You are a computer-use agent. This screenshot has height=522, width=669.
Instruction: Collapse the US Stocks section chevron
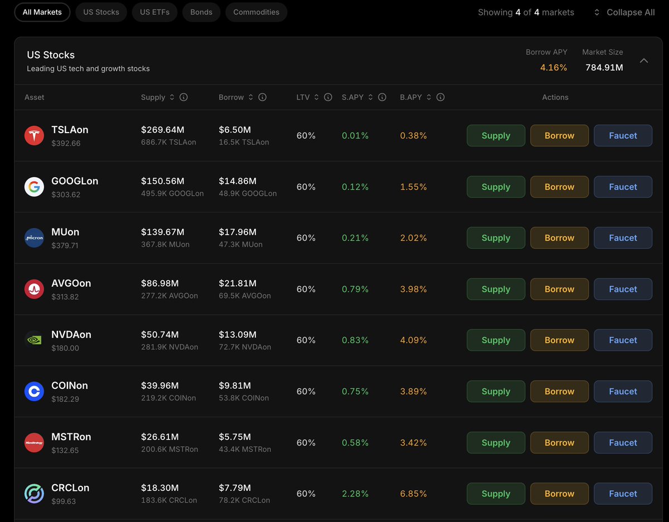point(644,61)
